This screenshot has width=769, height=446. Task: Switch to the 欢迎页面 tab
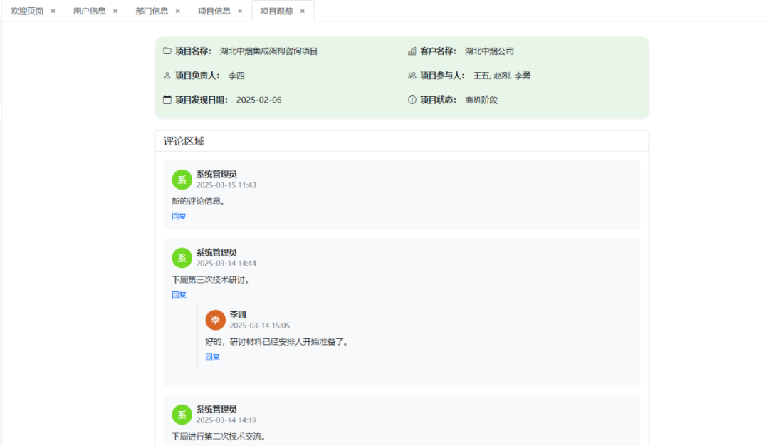[x=26, y=10]
